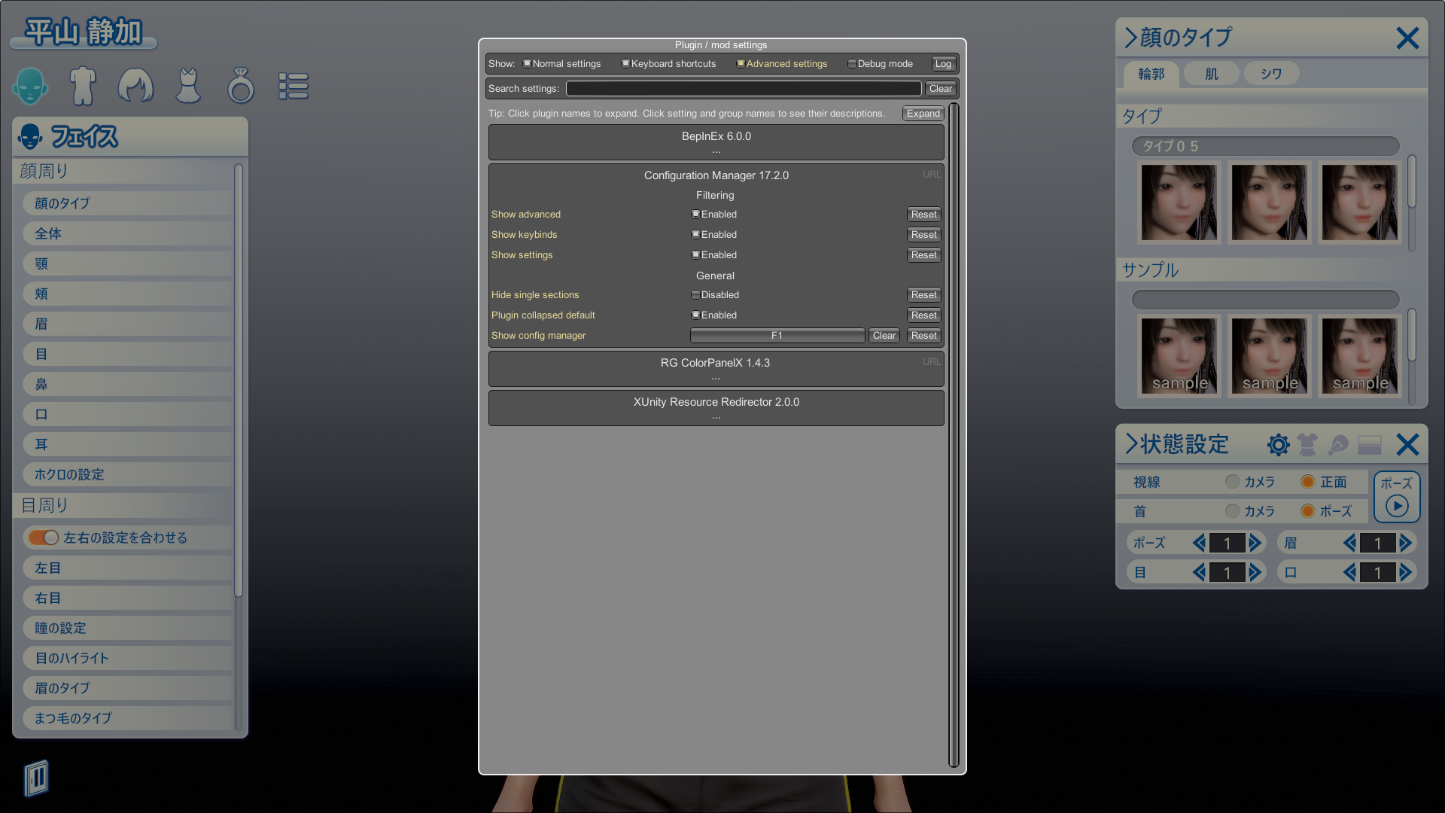Toggle 左右の設定を合わせる switch

click(44, 537)
